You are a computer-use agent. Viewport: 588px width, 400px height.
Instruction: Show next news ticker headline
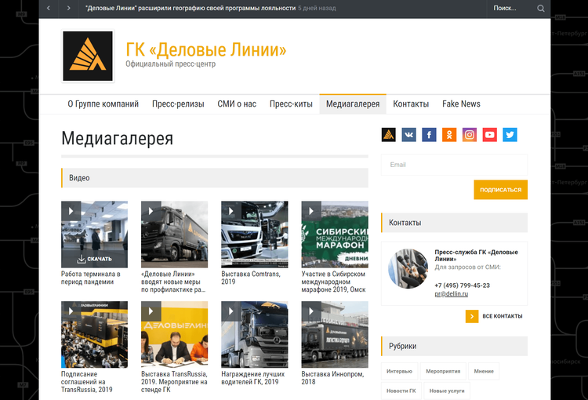coord(68,9)
